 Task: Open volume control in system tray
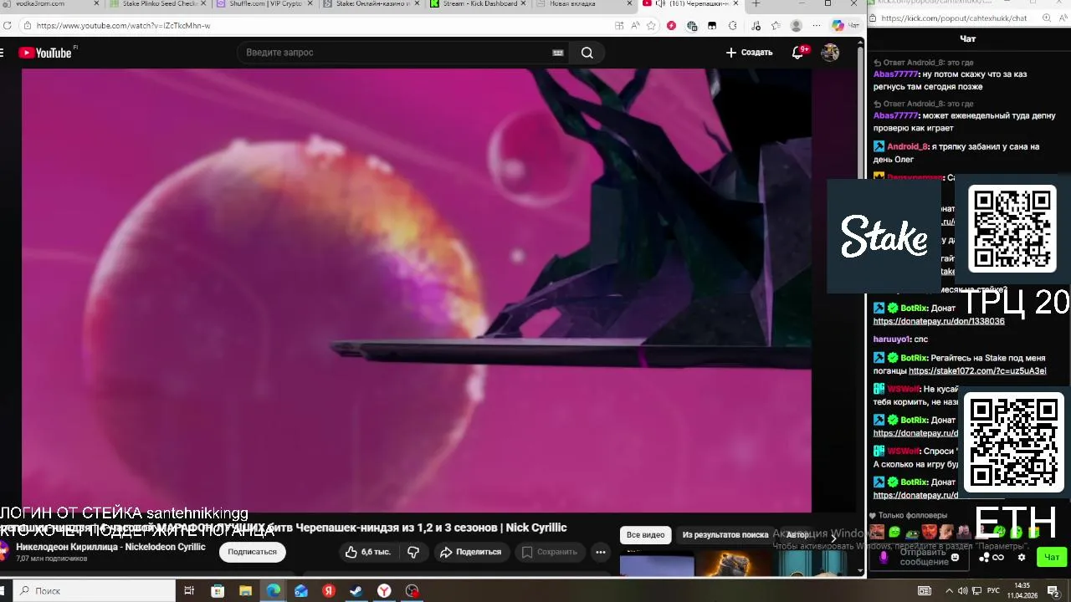(x=962, y=591)
